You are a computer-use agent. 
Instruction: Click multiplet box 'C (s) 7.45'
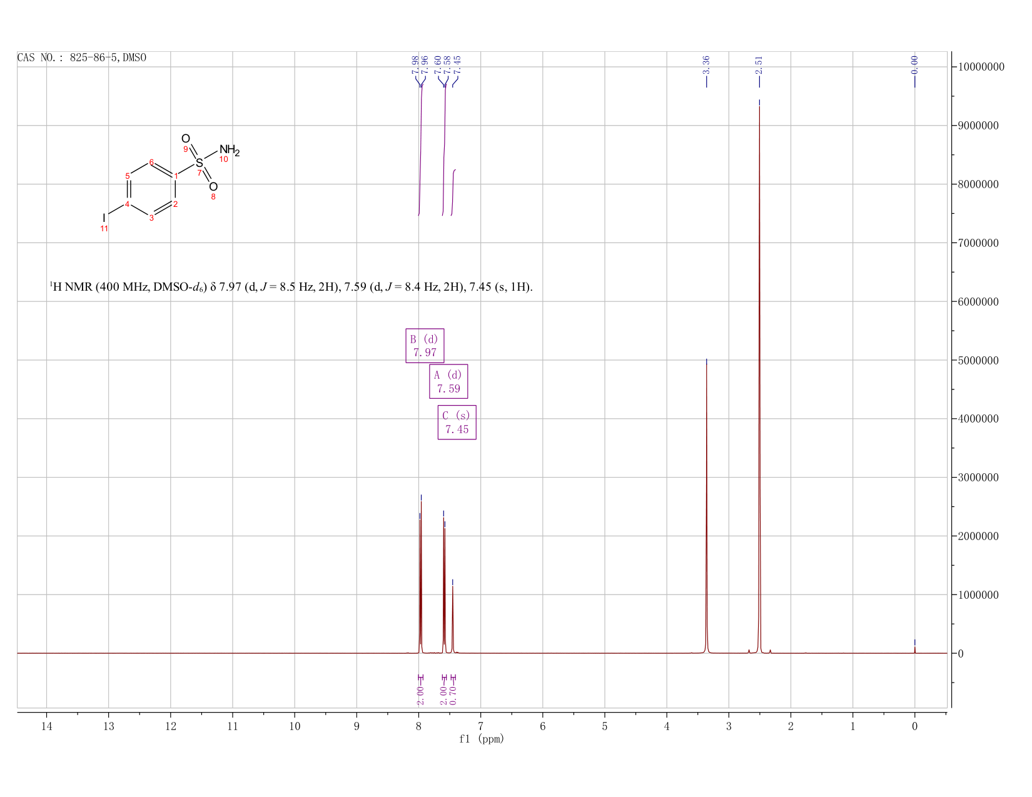click(x=457, y=423)
